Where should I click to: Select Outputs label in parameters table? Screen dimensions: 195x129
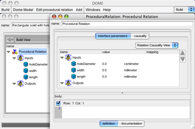pyautogui.click(x=78, y=83)
